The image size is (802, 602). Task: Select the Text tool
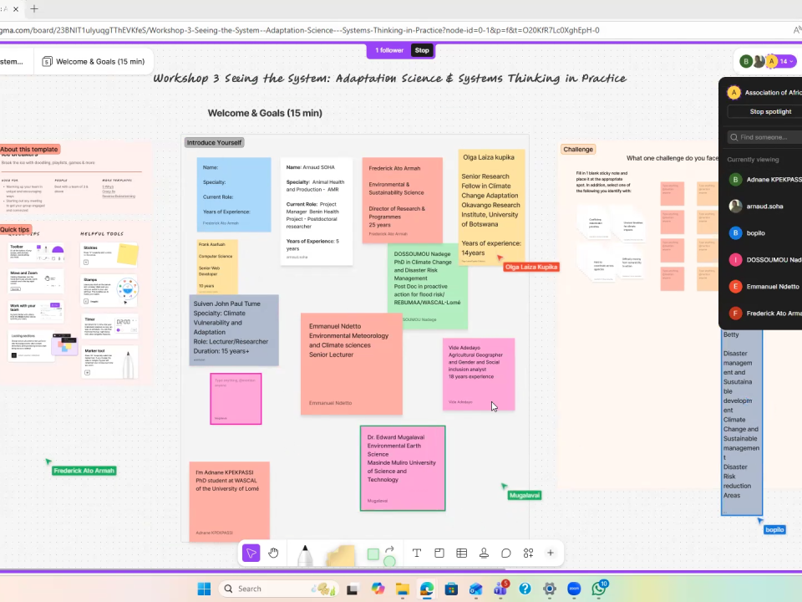417,553
